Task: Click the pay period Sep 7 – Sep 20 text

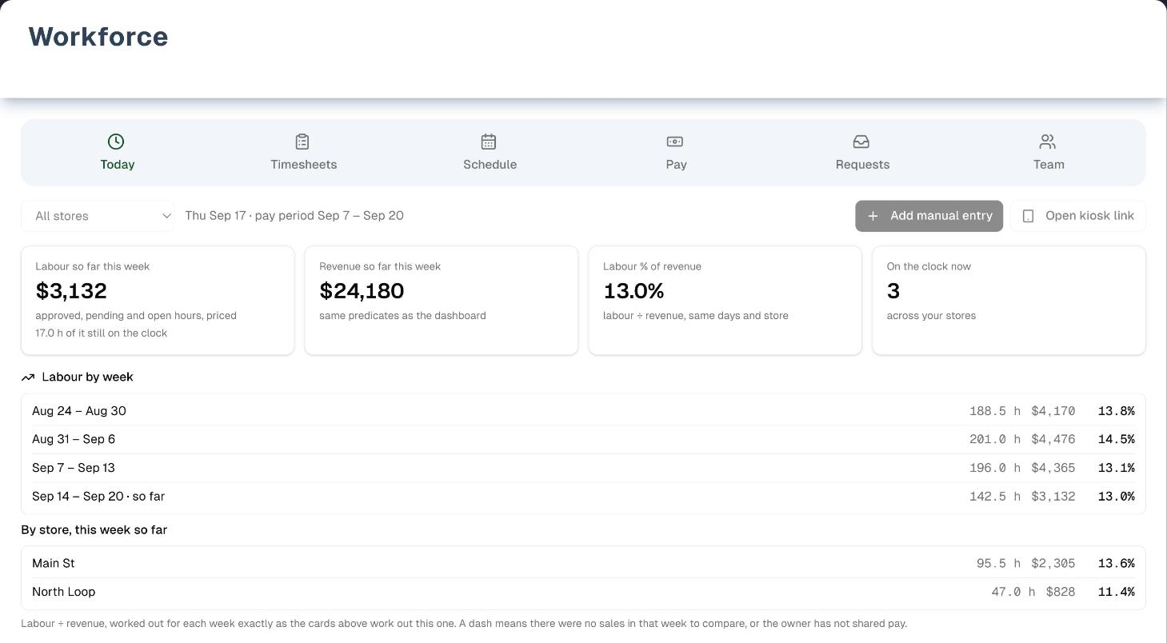Action: [330, 216]
